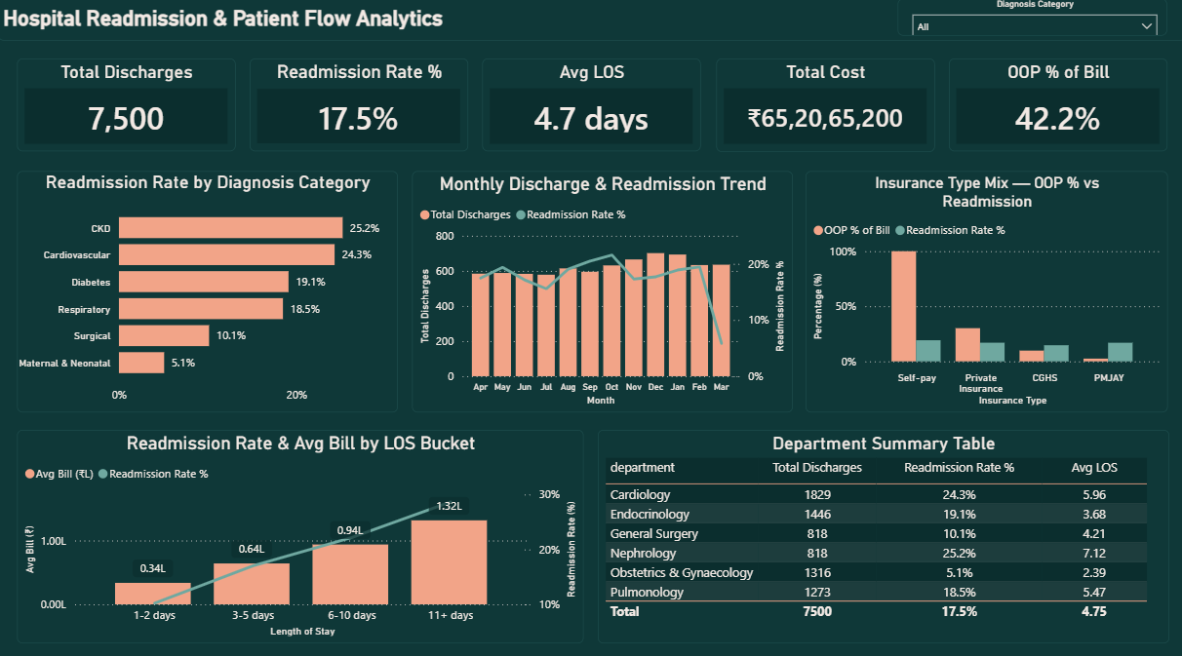The image size is (1182, 656).
Task: Select the Readmission Rate card value 17.5%
Action: click(358, 119)
